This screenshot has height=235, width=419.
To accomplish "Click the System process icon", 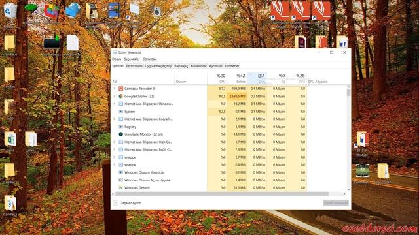I will pyautogui.click(x=120, y=112).
